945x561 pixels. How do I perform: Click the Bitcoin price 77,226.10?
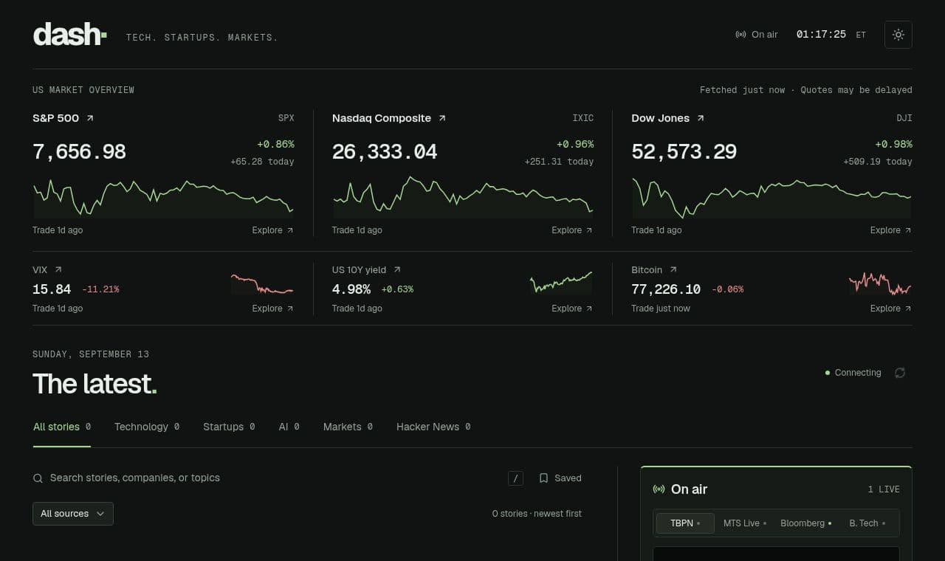pyautogui.click(x=666, y=289)
